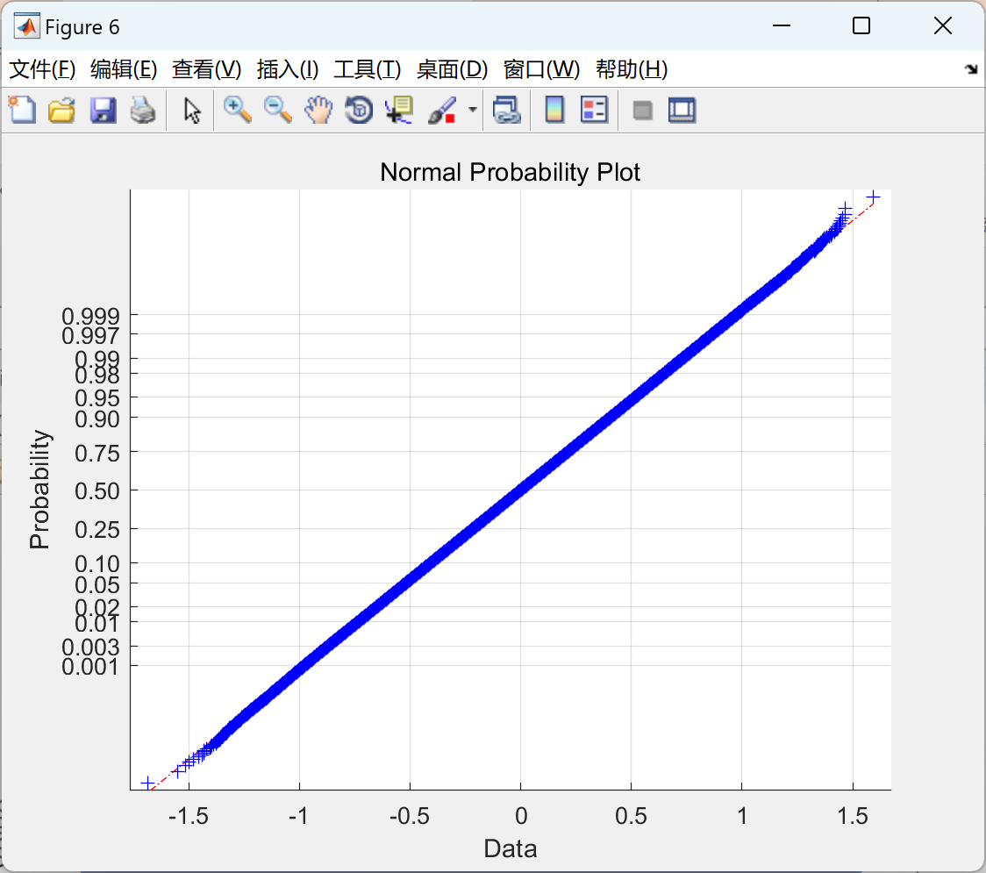
Task: Enable the Rotate 3D tool
Action: tap(359, 110)
